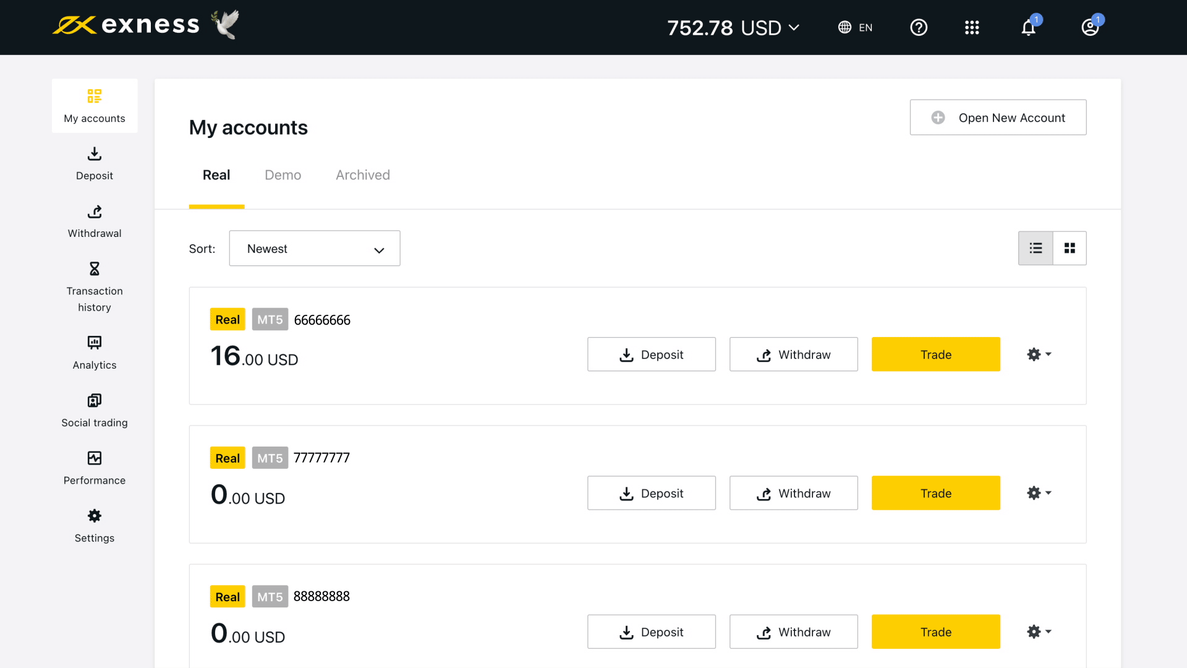Withdraw from account 88888888
This screenshot has width=1187, height=668.
click(794, 632)
